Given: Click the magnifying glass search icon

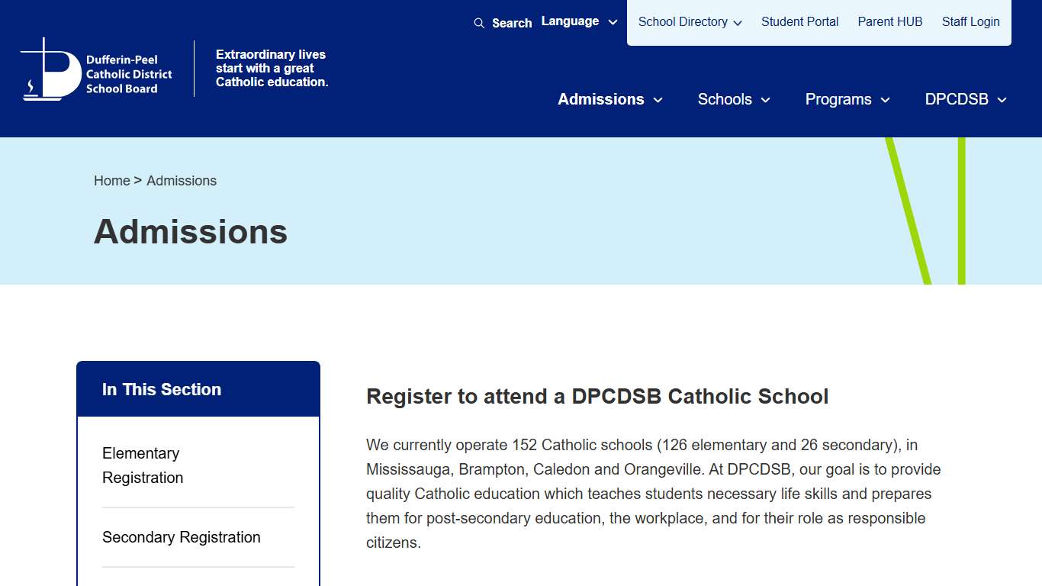Looking at the screenshot, I should pyautogui.click(x=479, y=22).
